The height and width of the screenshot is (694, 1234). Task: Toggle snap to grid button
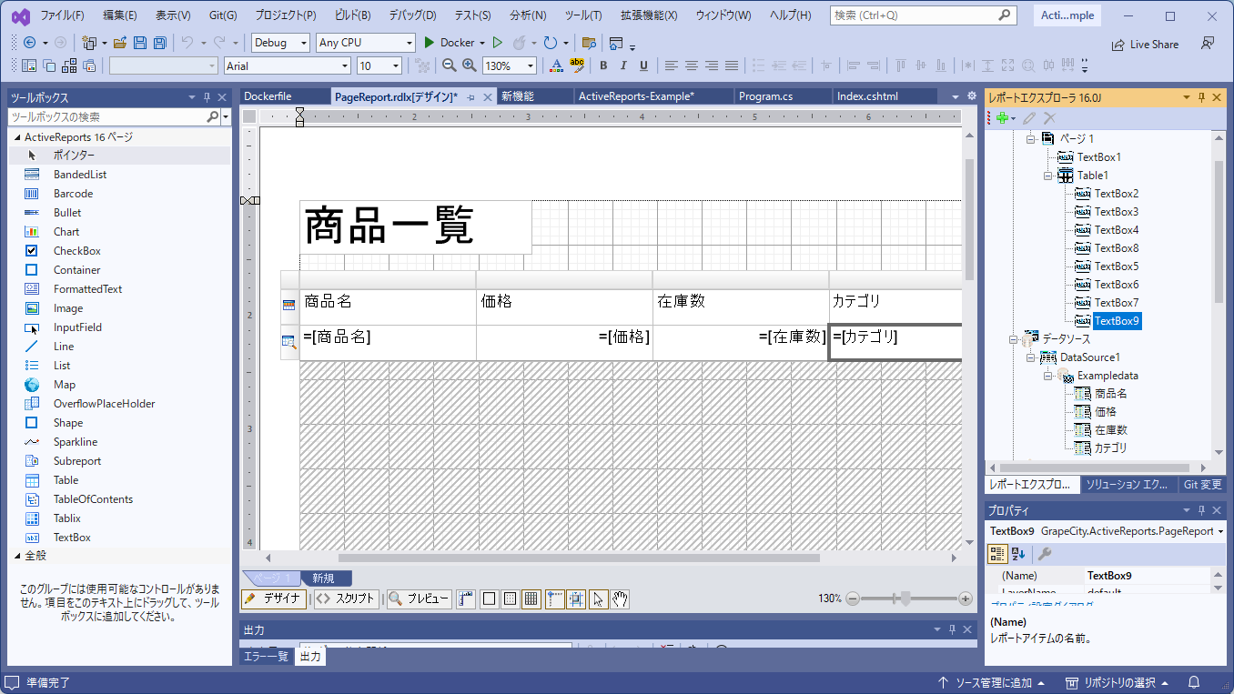point(554,598)
